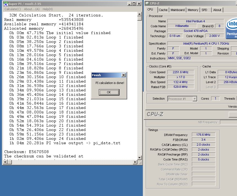The width and height of the screenshot is (237, 196).
Task: Click the L1 Trace cache value 12 Kuops
Action: click(x=227, y=77)
